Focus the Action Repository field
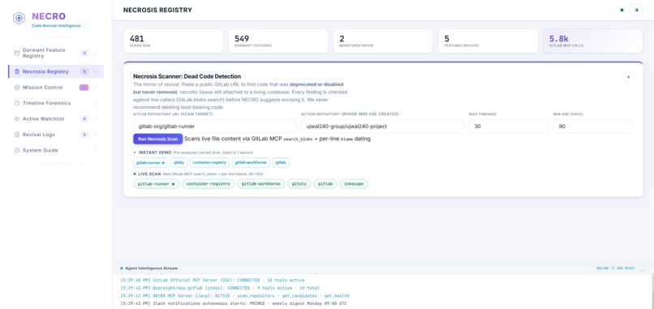Image resolution: width=654 pixels, height=309 pixels. coord(382,127)
